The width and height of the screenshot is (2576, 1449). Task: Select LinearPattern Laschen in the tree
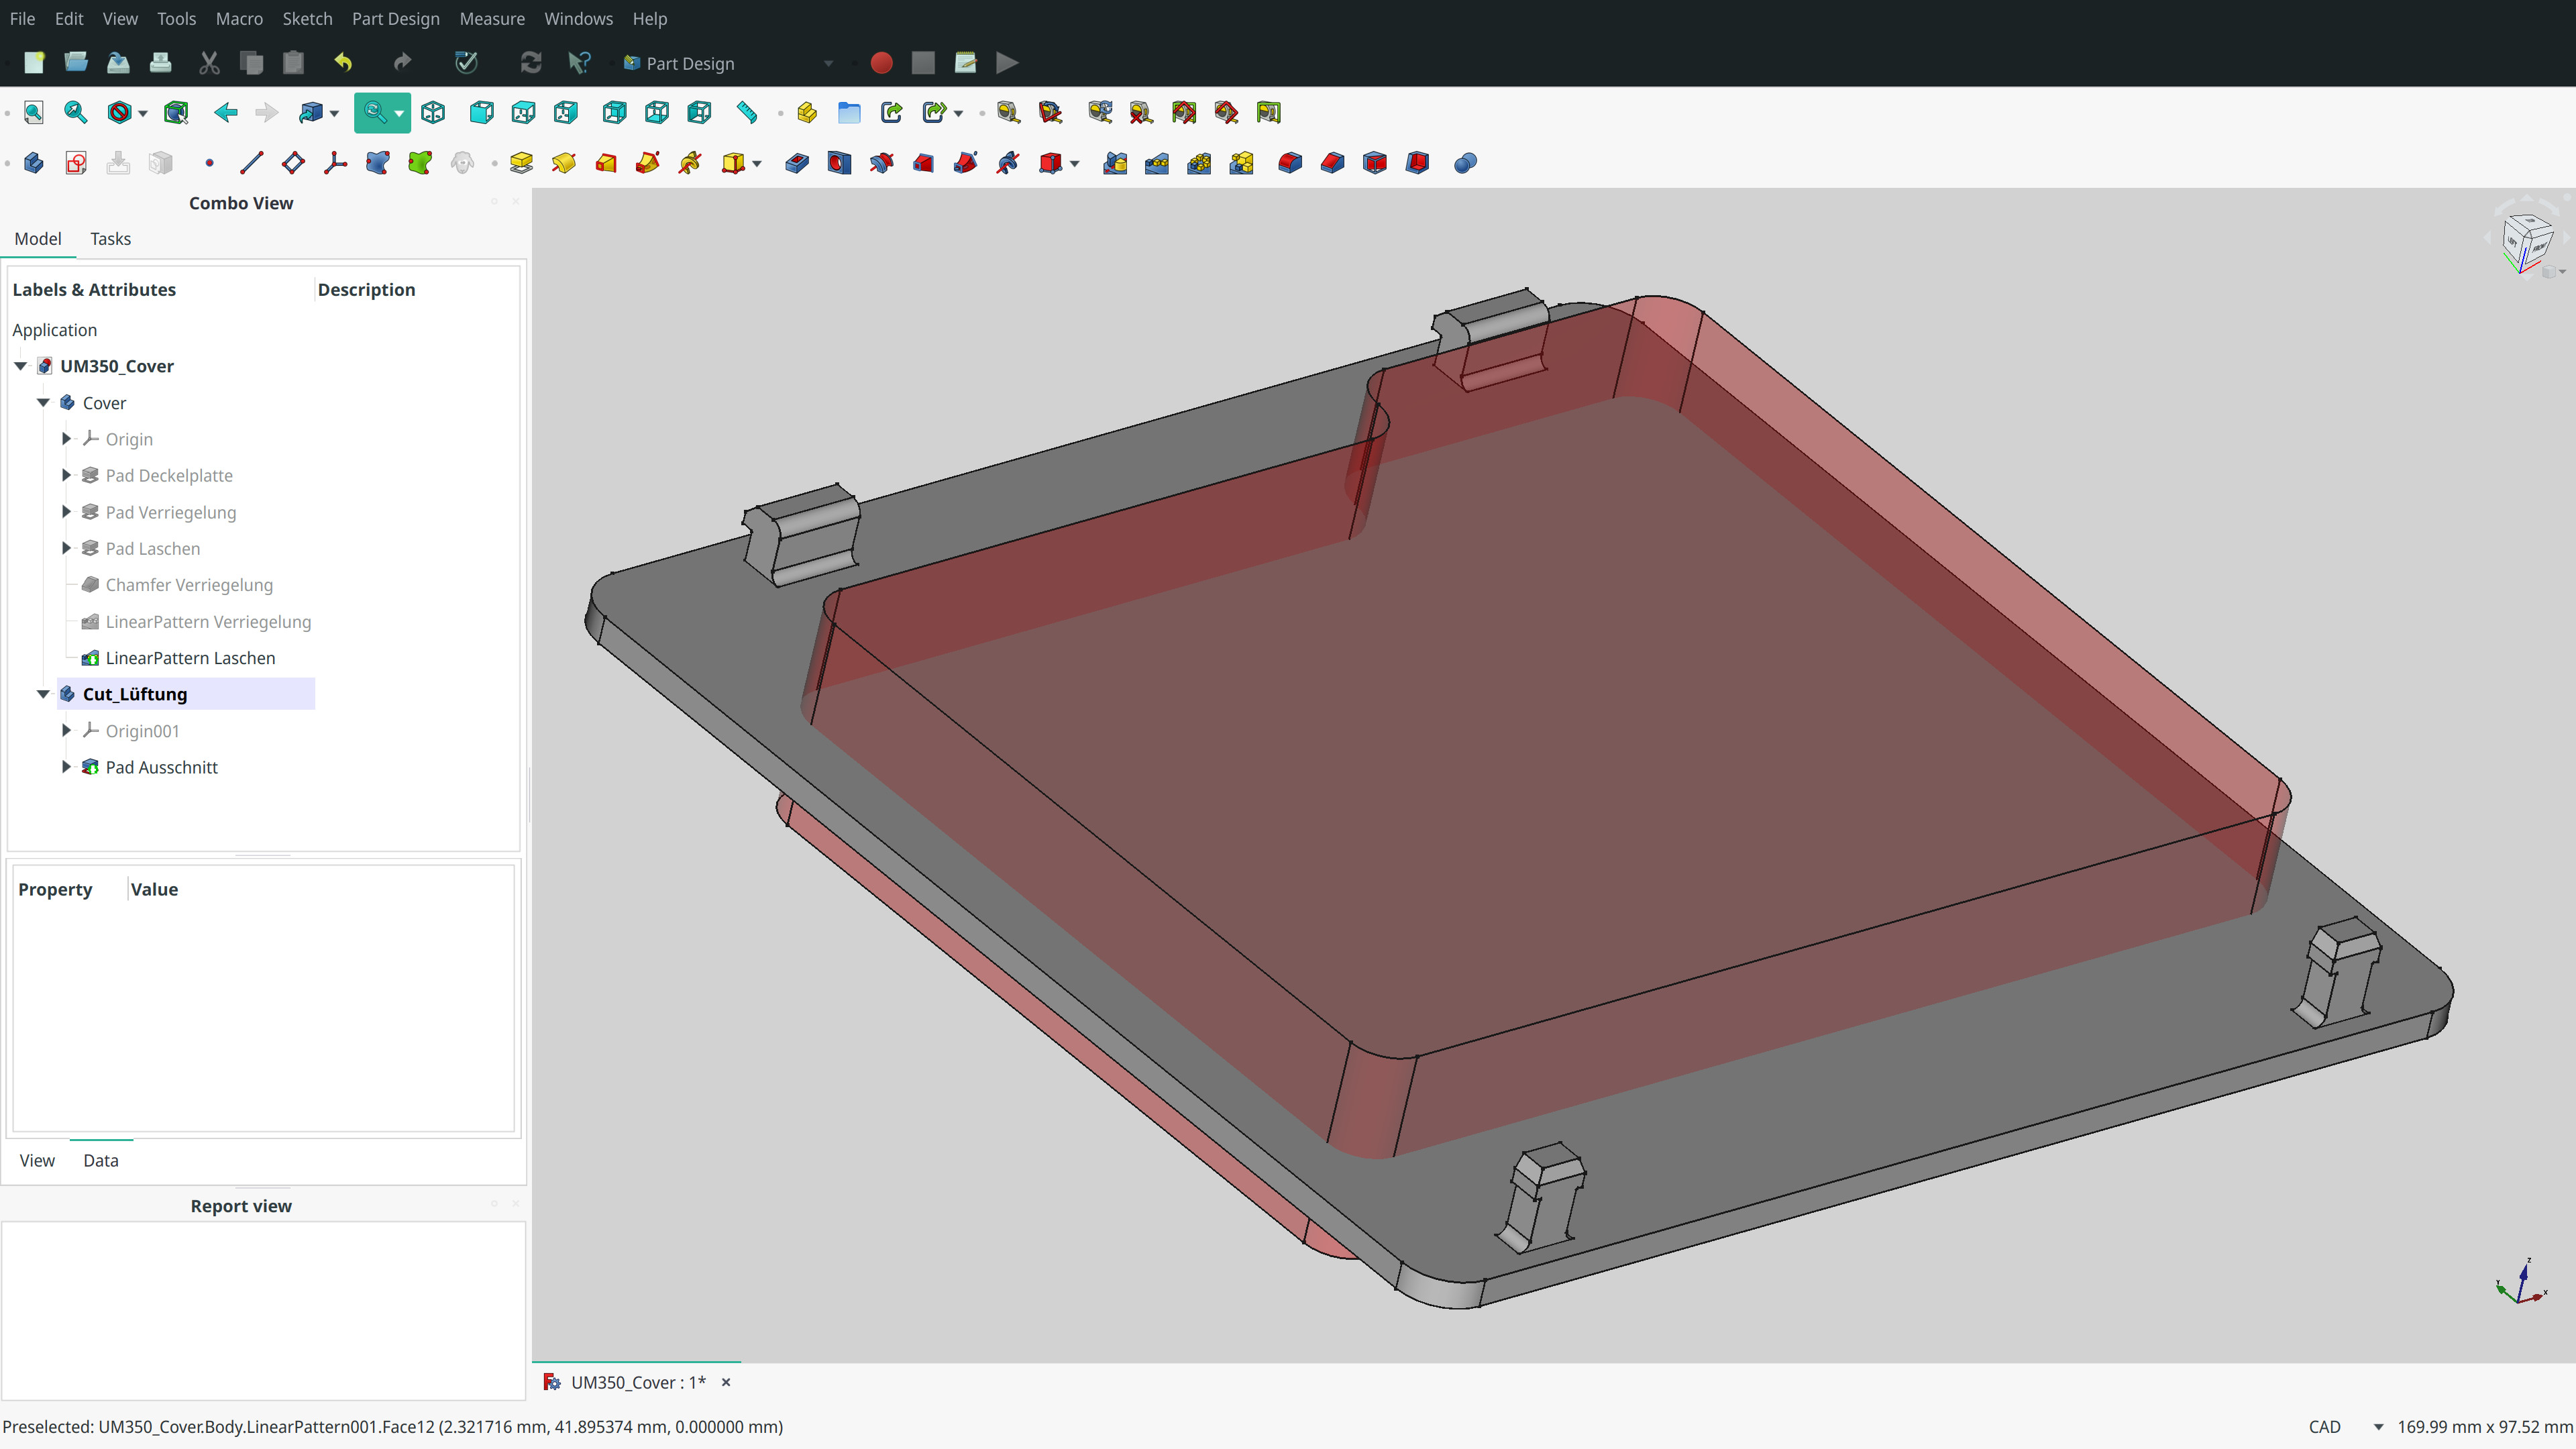pyautogui.click(x=190, y=658)
